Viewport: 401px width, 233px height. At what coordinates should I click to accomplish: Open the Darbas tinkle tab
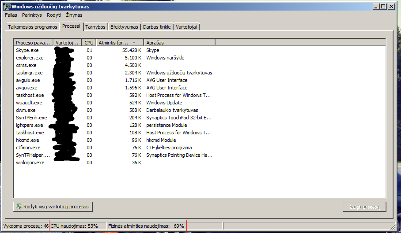click(x=157, y=27)
